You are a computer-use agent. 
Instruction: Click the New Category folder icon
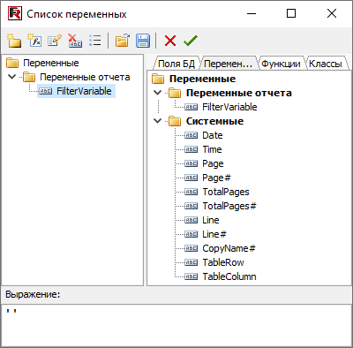(14, 41)
